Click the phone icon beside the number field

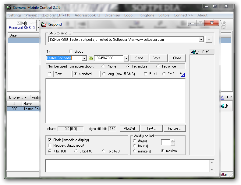[91, 58]
